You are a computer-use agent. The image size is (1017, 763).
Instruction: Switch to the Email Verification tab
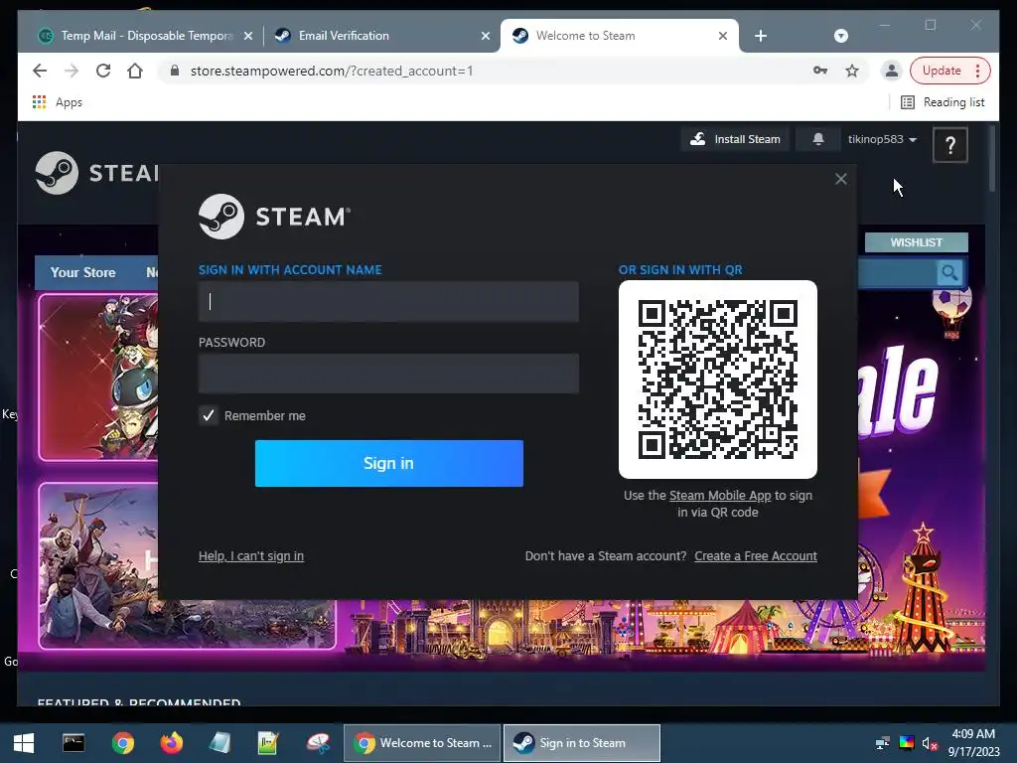(x=382, y=36)
